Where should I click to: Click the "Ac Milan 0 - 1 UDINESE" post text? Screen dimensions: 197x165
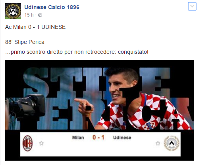tap(35, 27)
